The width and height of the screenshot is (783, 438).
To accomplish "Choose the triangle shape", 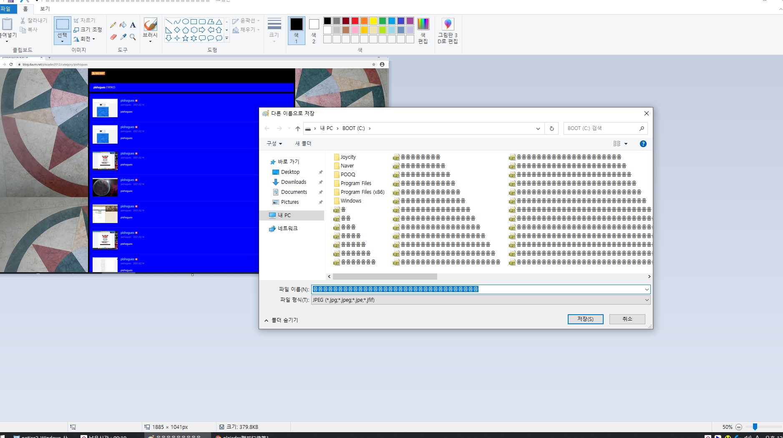I will click(x=219, y=22).
